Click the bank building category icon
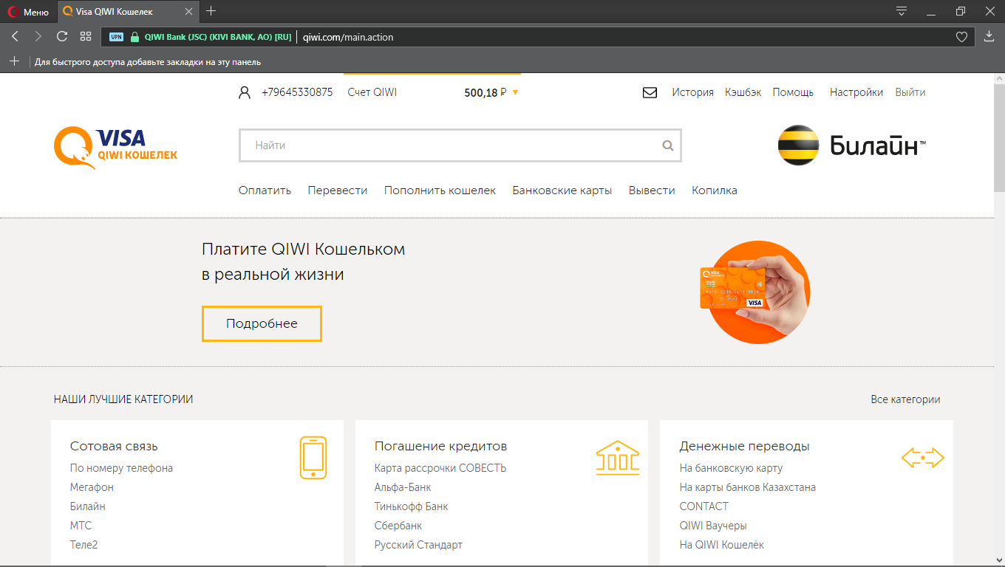1005x567 pixels. pyautogui.click(x=618, y=458)
